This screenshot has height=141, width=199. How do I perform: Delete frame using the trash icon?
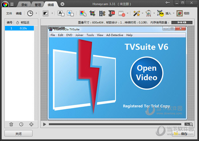pyautogui.click(x=11, y=124)
